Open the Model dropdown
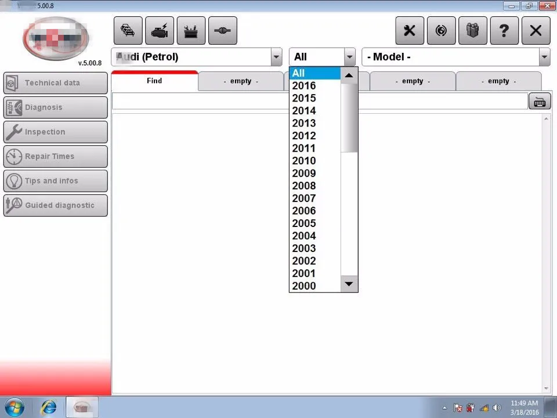Image resolution: width=557 pixels, height=418 pixels. pos(544,56)
